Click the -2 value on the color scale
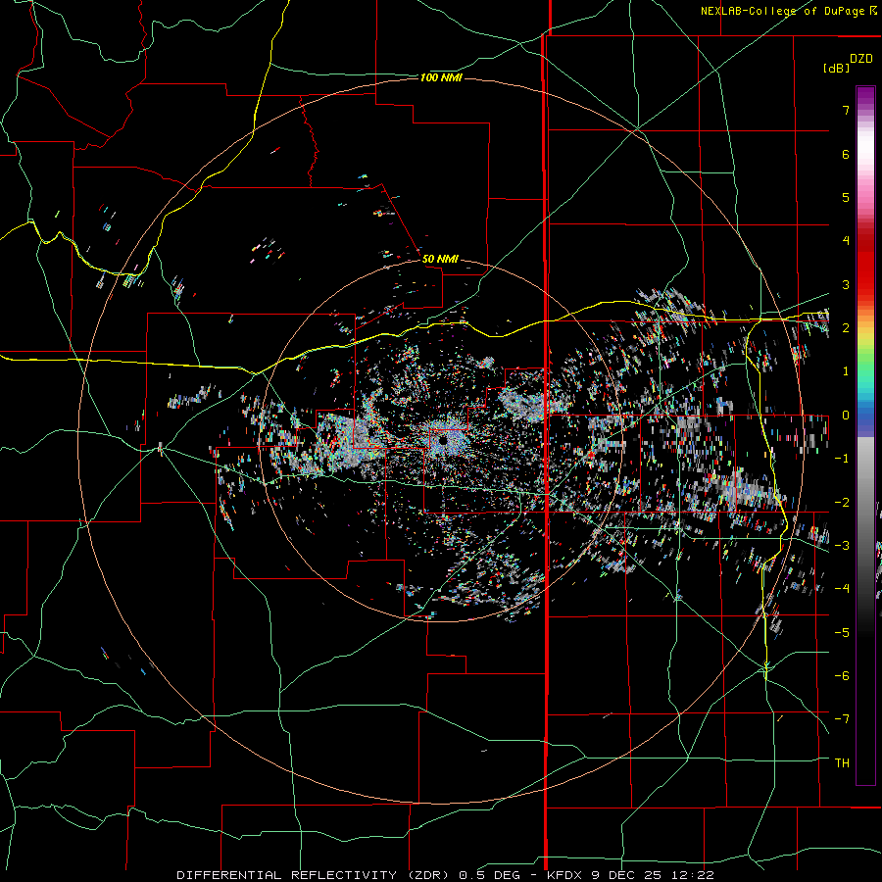Image resolution: width=882 pixels, height=882 pixels. point(842,503)
